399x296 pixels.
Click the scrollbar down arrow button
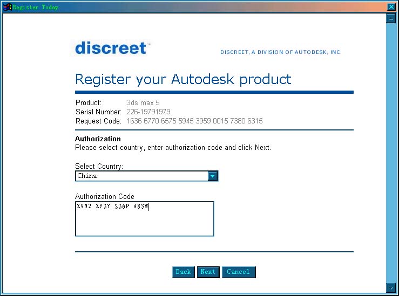[390, 288]
